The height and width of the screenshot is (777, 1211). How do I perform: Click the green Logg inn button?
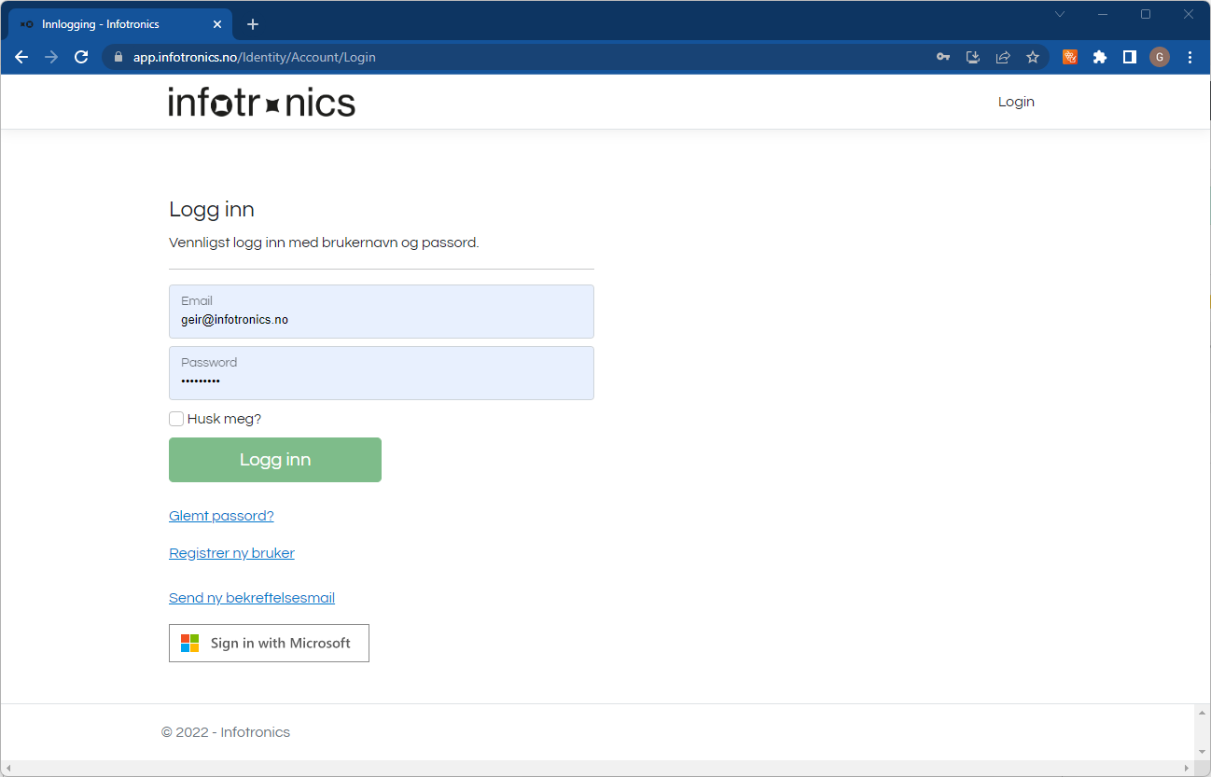(275, 460)
